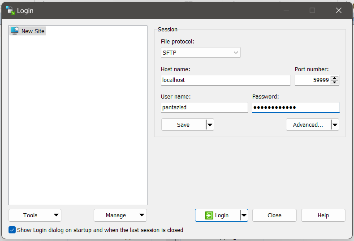Open the Tools menu button
Image resolution: width=354 pixels, height=241 pixels.
35,215
